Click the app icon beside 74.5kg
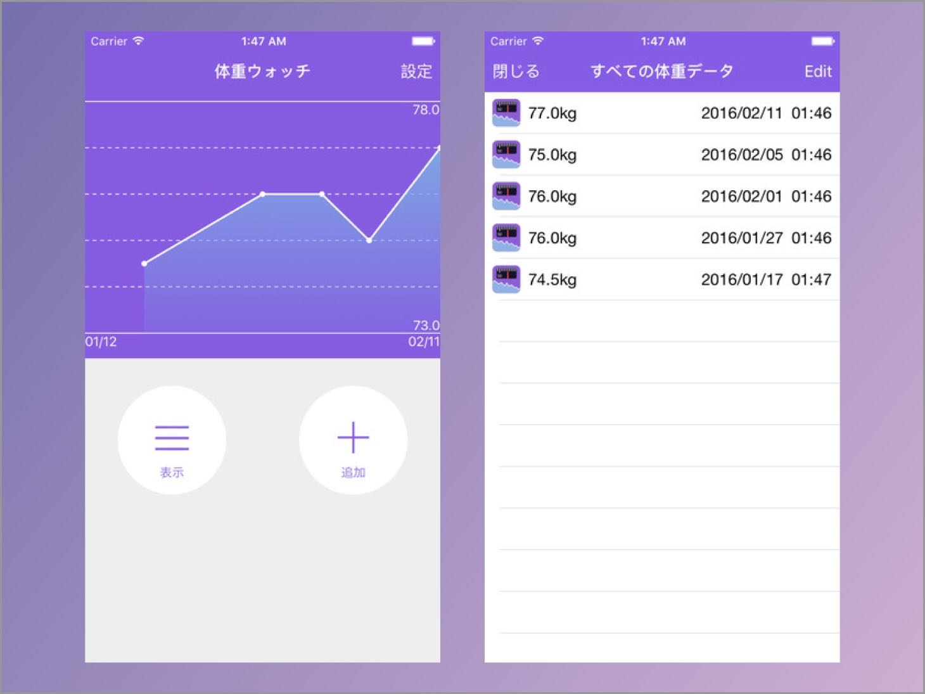Screen dimensions: 925x694 [x=506, y=280]
